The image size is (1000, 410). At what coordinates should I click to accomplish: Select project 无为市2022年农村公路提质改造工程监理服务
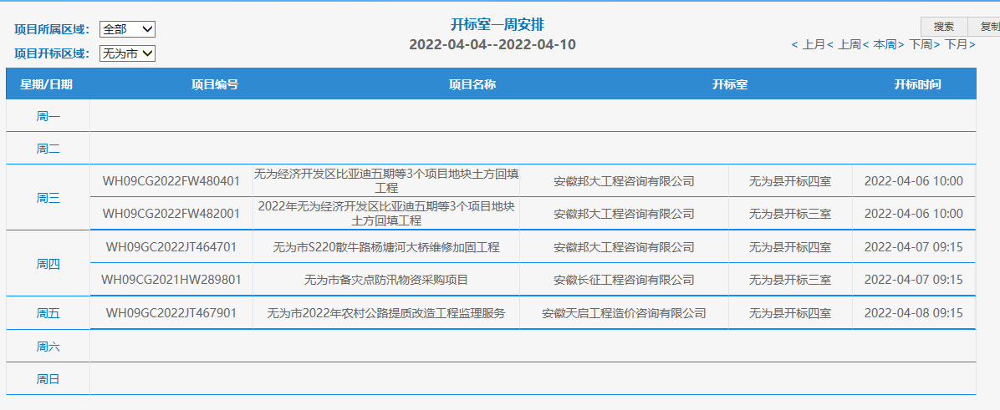385,313
